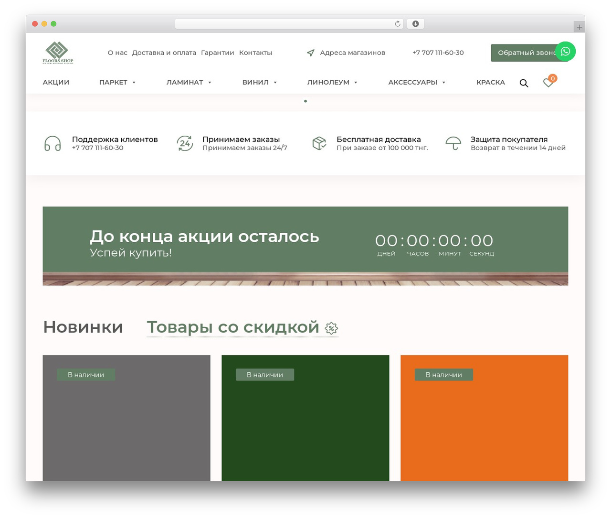Image resolution: width=611 pixels, height=518 pixels.
Task: Click the browser address bar
Action: coord(289,23)
